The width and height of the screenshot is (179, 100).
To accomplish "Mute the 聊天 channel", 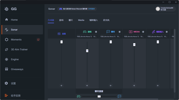I will [111, 86].
